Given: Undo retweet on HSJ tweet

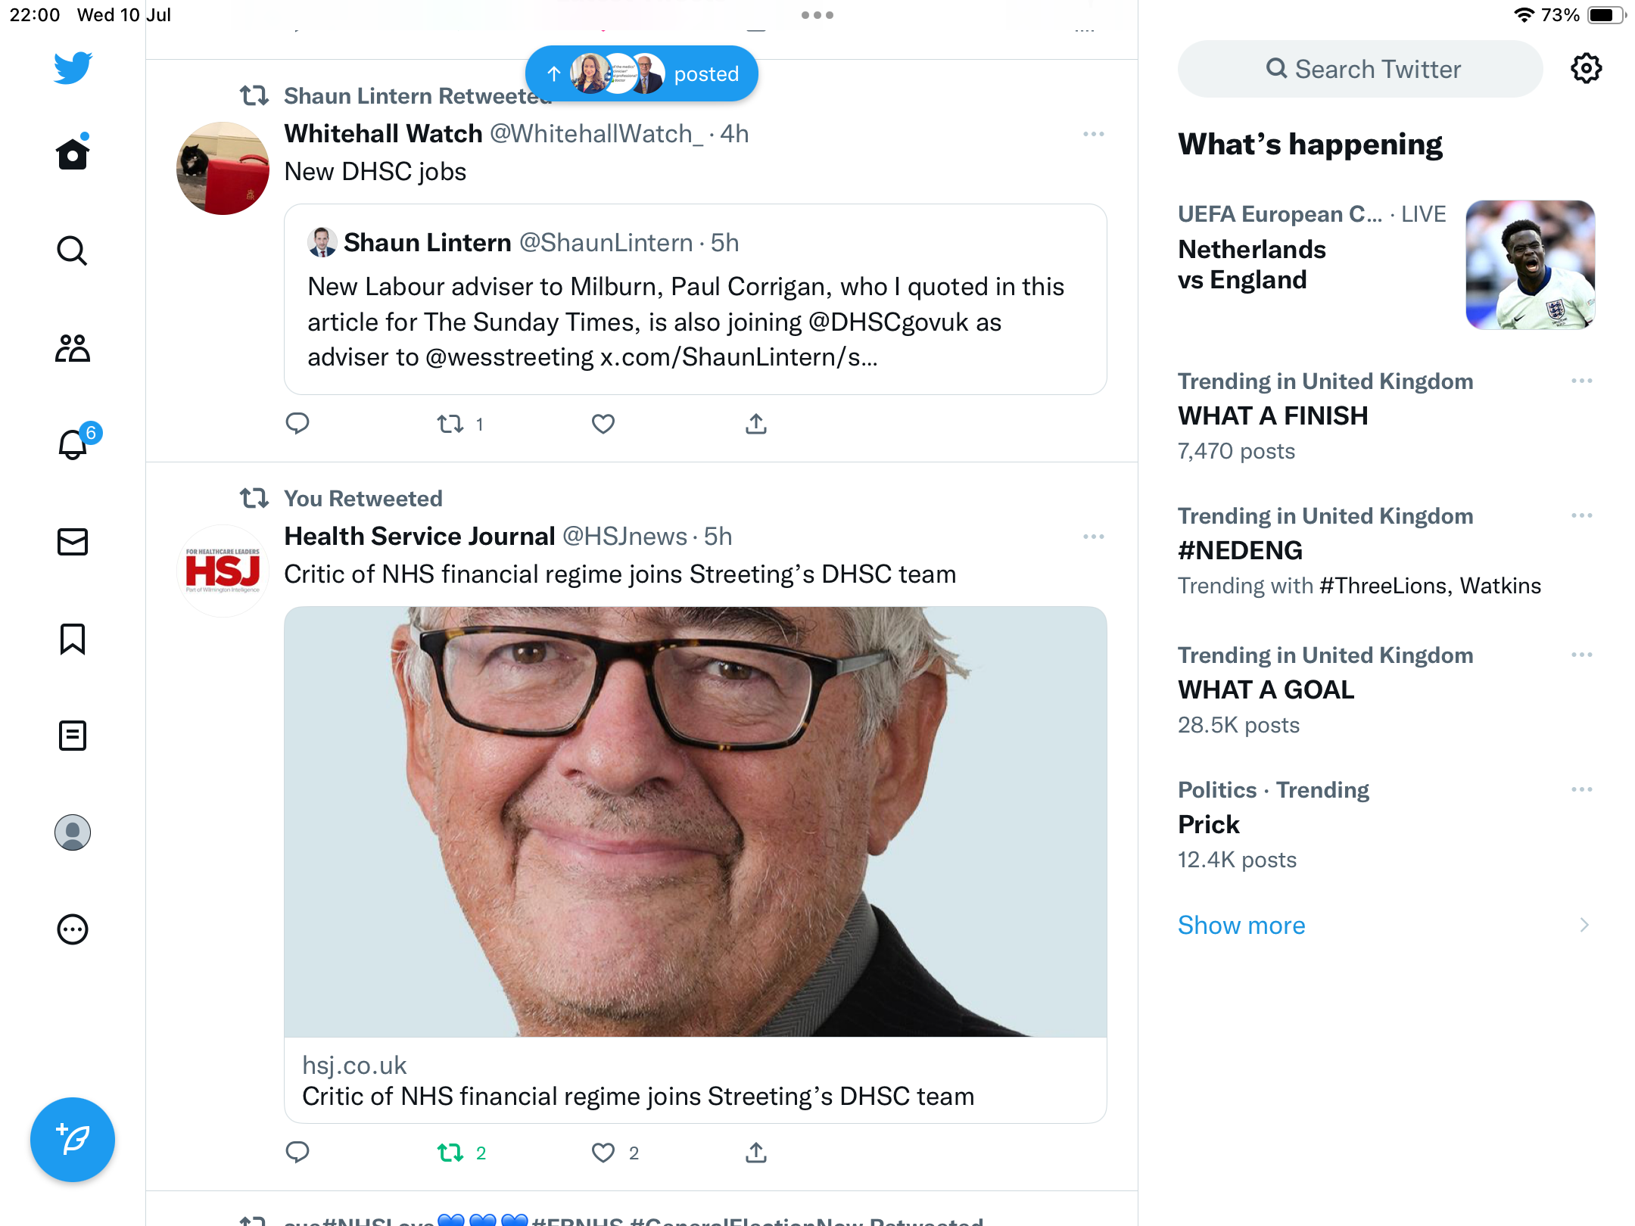Looking at the screenshot, I should click(x=451, y=1153).
